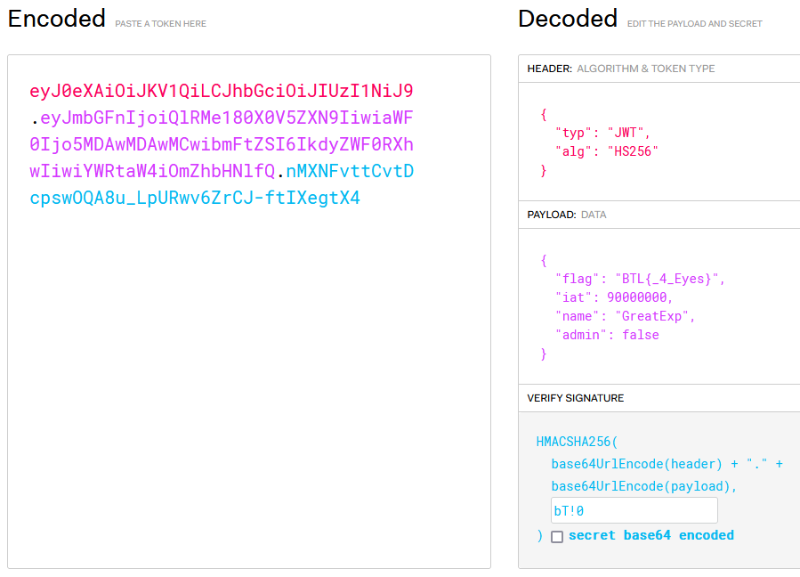
Task: Click the "HEADER: ALGORITHM & TOKEN TYPE" label
Action: click(621, 69)
